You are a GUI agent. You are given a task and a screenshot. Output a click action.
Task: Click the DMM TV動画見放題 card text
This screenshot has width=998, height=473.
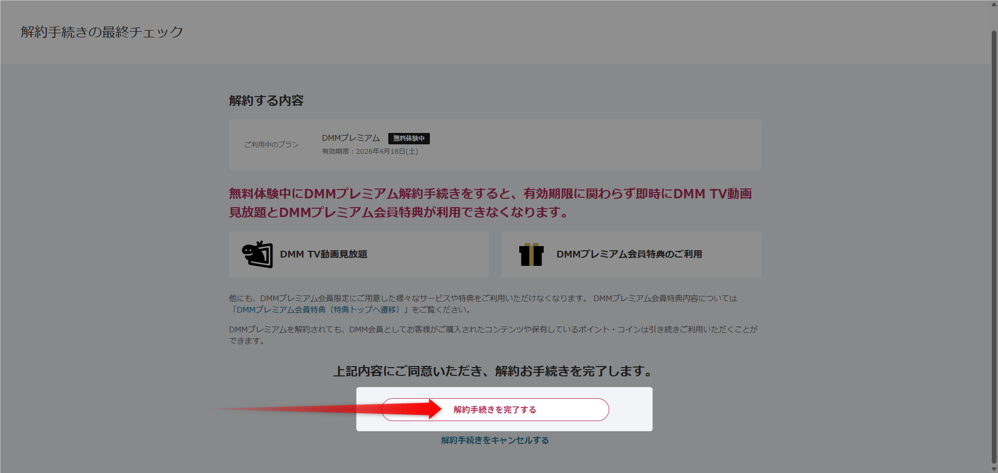pos(323,254)
